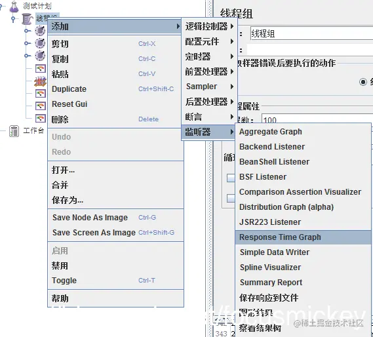Click 添加 in the context menu

[x=115, y=26]
